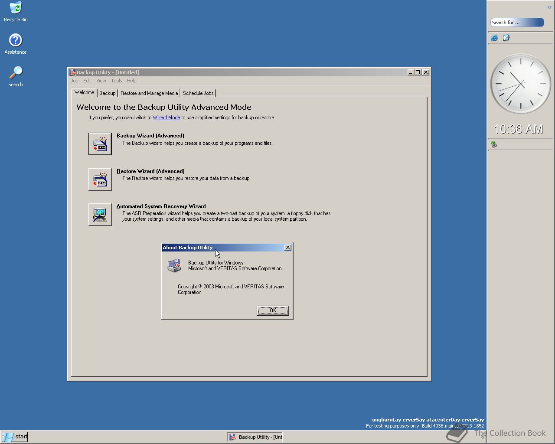Screen dimensions: 555x444
Task: Expand the sidebar options arrow at top
Action: click(x=549, y=7)
